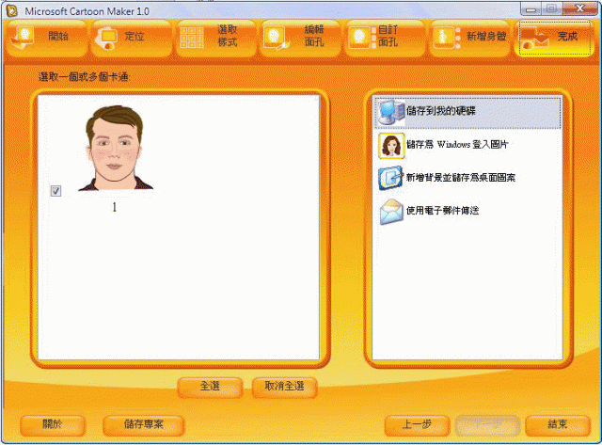This screenshot has height=445, width=602.
Task: Click the face icon on 自訂面孔
Action: click(x=362, y=38)
